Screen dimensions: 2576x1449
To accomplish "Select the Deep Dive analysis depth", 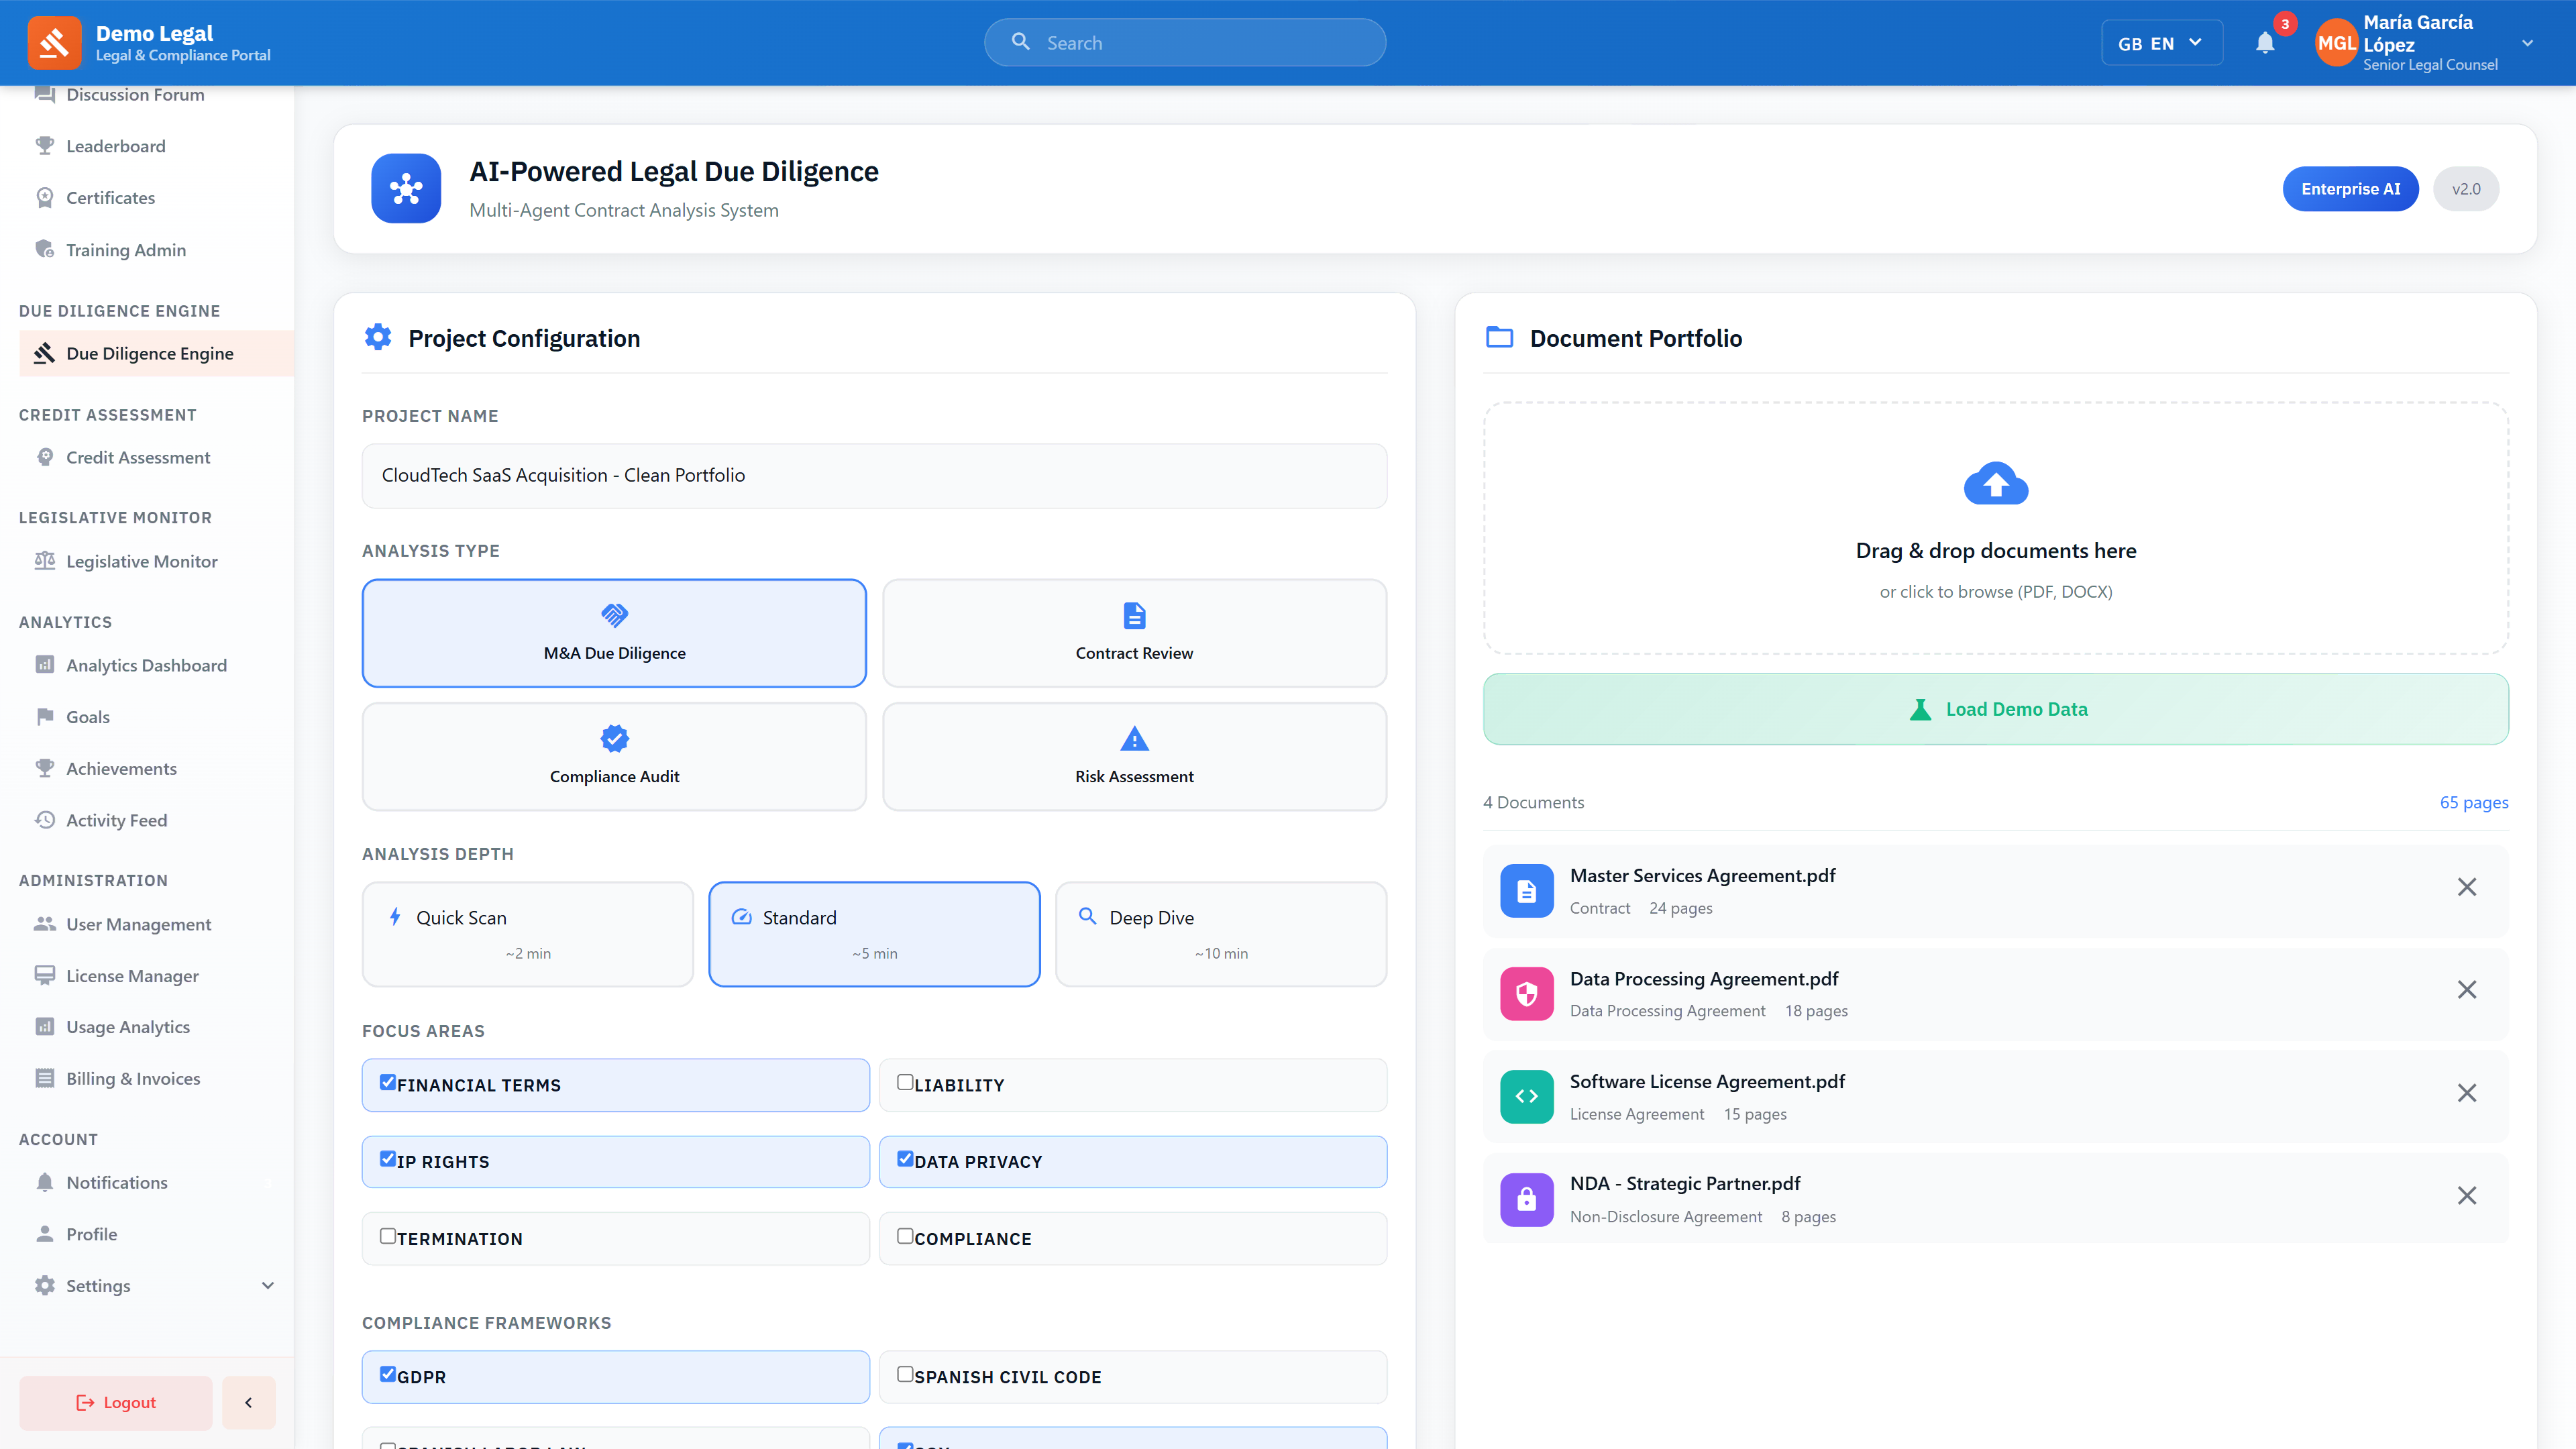I will (x=1220, y=933).
